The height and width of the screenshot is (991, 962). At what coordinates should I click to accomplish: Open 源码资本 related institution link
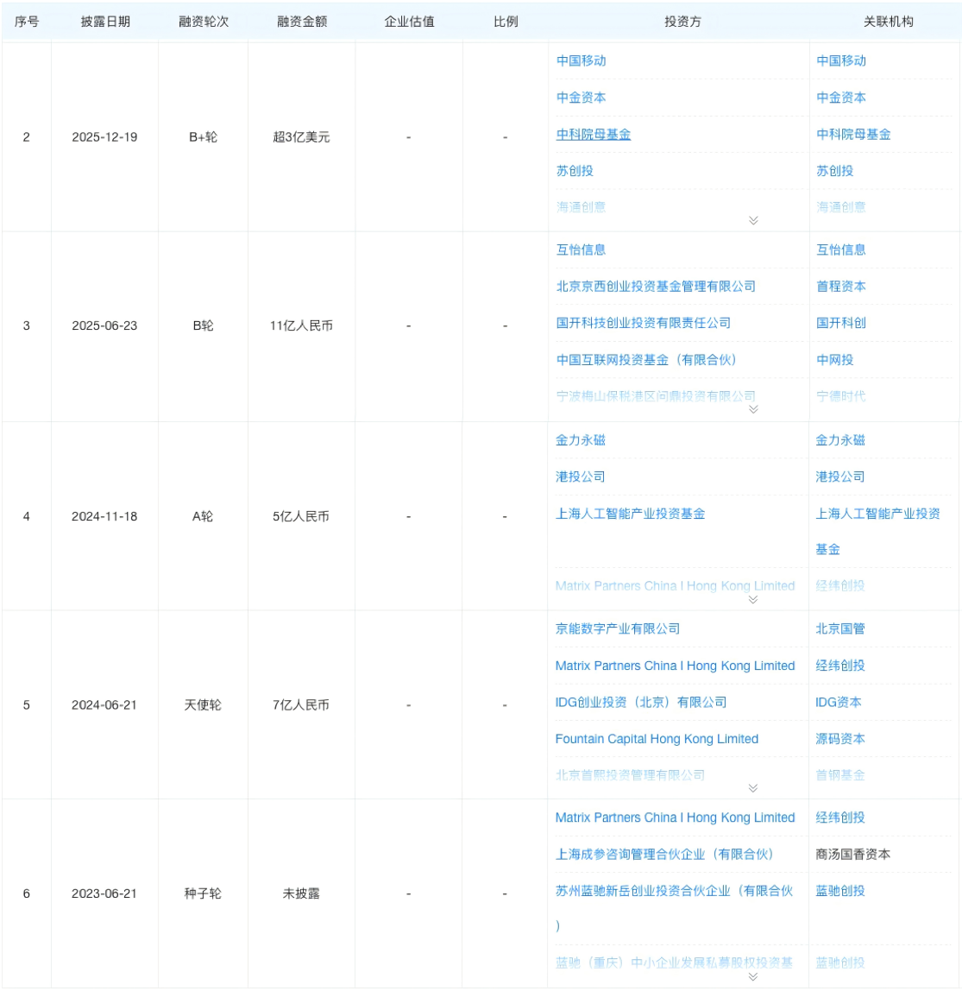pyautogui.click(x=840, y=739)
